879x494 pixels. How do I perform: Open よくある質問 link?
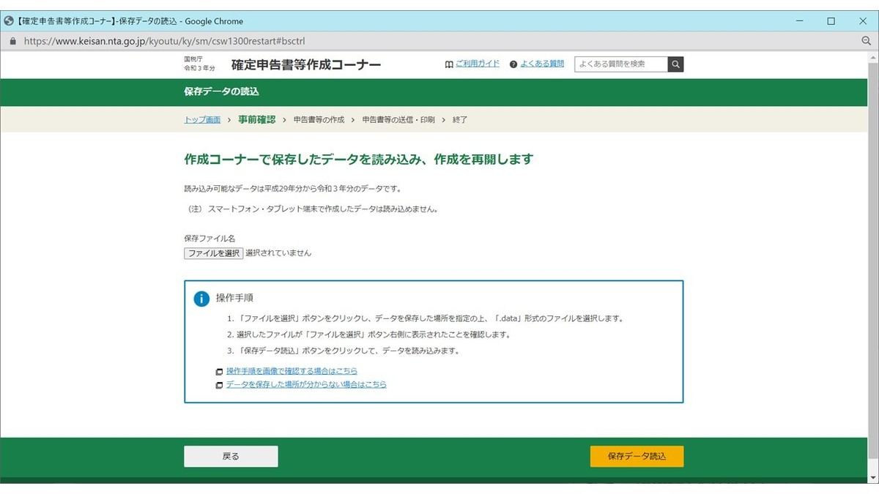(x=542, y=64)
